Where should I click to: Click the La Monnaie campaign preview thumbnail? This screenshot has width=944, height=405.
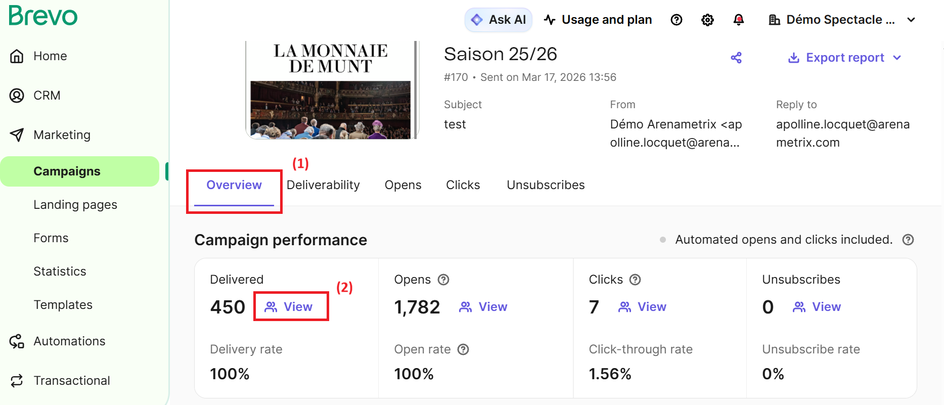point(332,90)
